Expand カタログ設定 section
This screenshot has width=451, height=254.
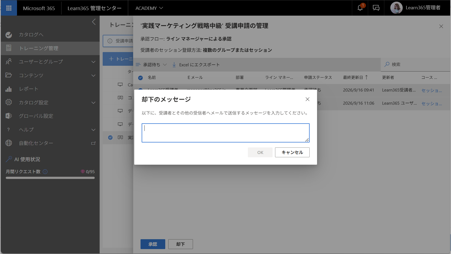point(50,102)
